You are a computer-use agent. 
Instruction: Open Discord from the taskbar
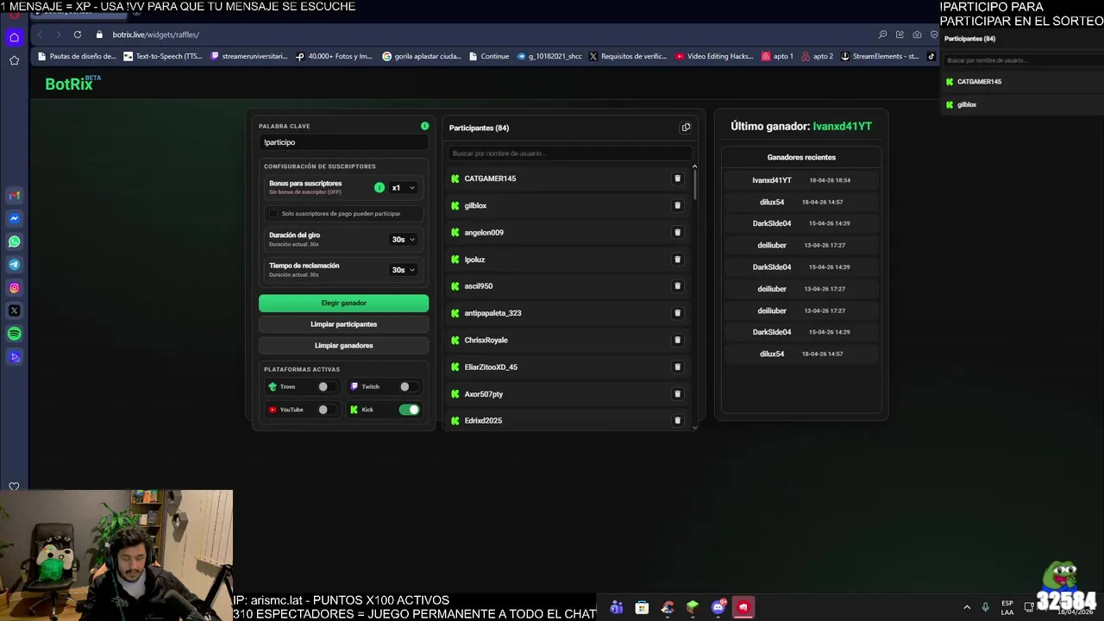(718, 607)
